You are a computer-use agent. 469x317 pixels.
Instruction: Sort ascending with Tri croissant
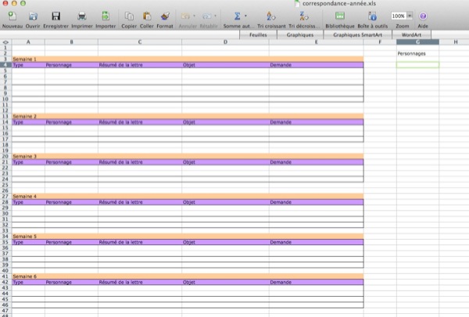coord(271,16)
